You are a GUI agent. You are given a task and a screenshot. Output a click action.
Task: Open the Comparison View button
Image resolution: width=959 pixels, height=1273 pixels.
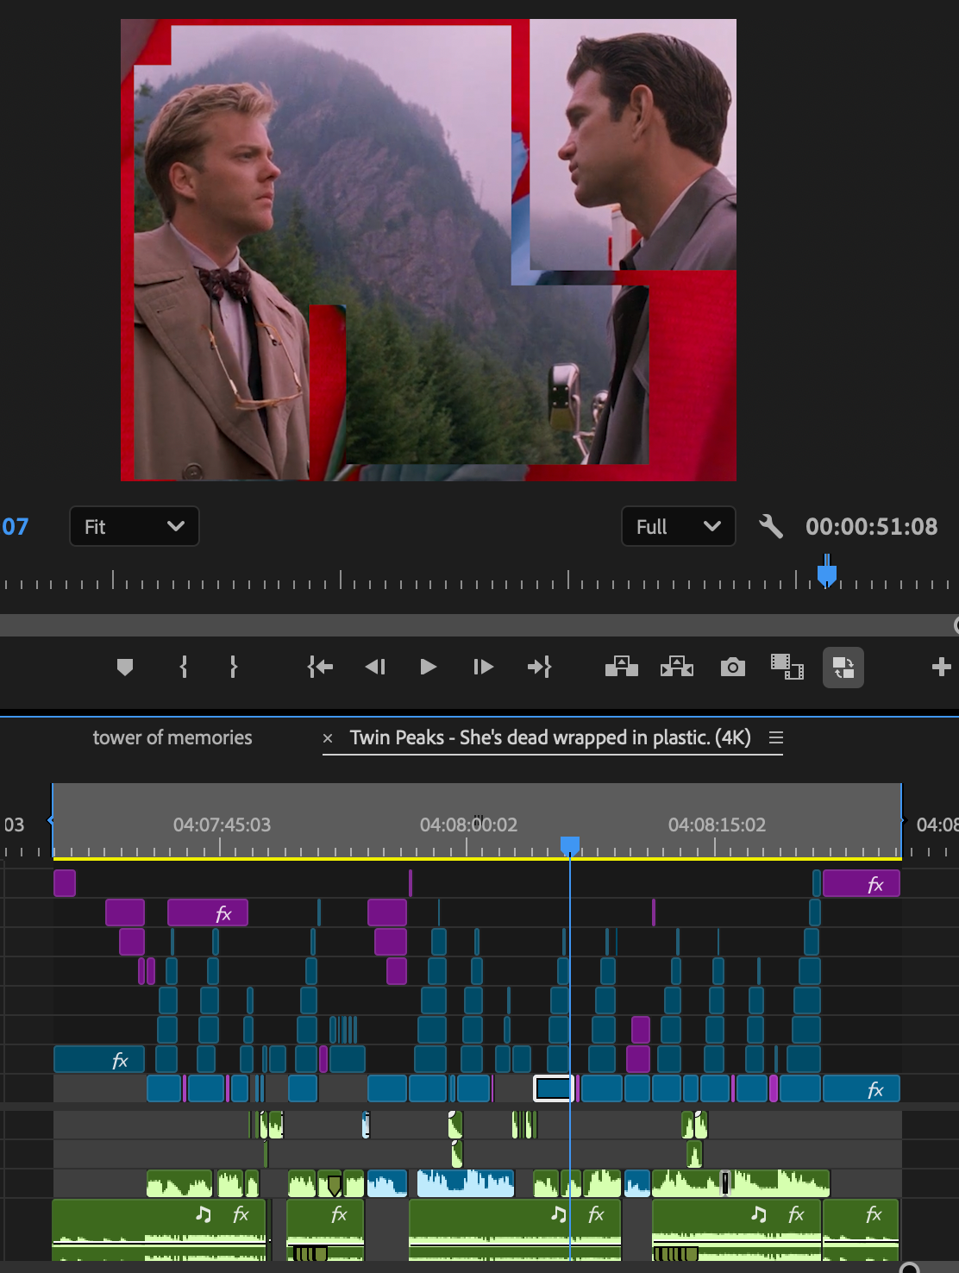click(787, 667)
